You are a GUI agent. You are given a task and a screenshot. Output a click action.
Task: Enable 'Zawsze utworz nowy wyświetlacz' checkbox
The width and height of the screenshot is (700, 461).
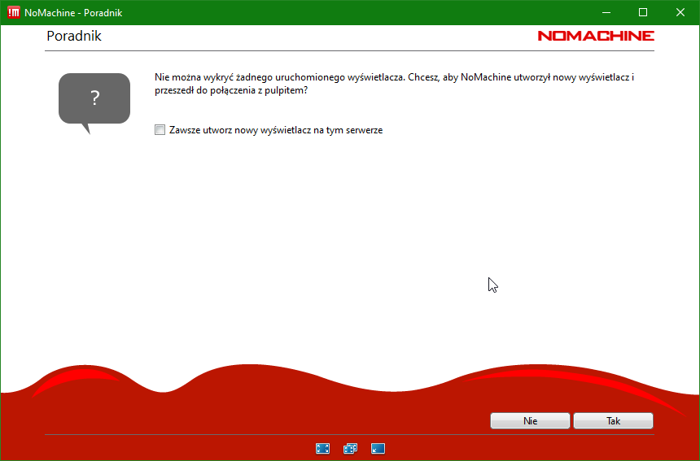pyautogui.click(x=160, y=129)
